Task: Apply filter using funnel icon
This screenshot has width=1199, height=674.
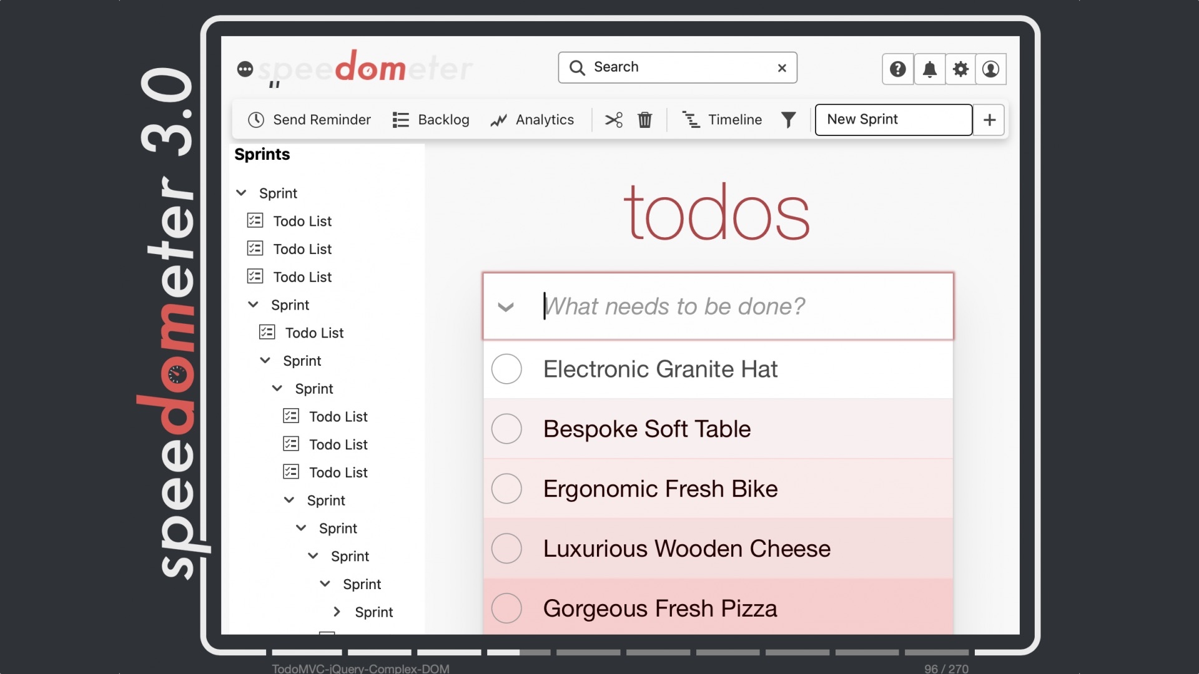Action: click(787, 119)
